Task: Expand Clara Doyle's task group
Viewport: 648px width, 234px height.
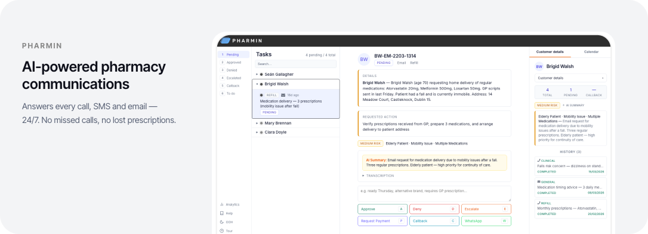Action: point(257,133)
